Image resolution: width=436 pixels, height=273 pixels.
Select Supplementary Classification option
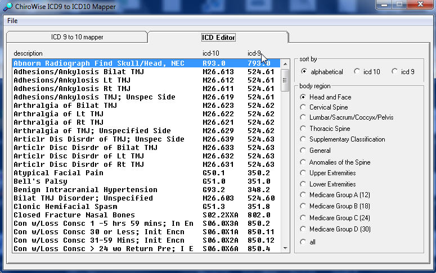(x=343, y=139)
